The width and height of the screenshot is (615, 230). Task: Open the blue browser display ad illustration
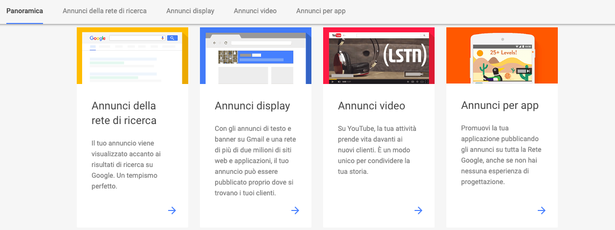click(256, 56)
